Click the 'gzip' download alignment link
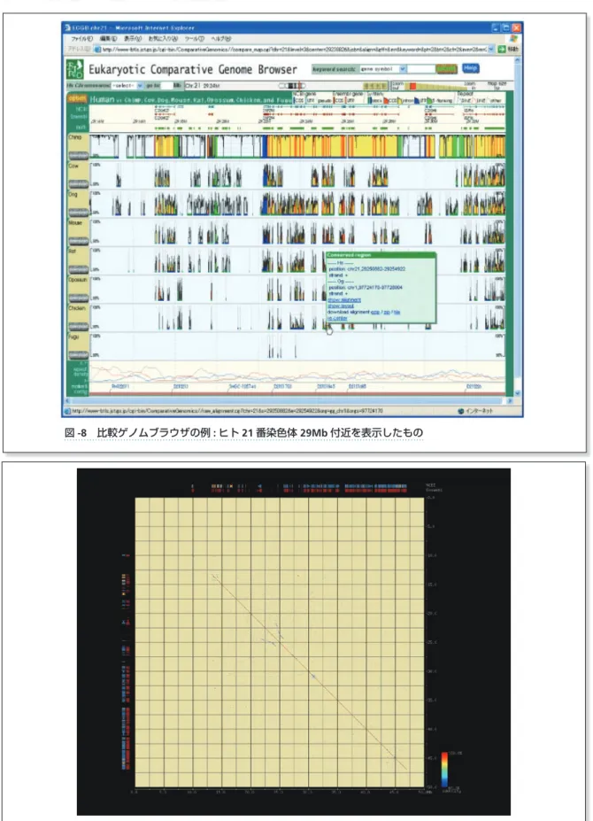 374,312
